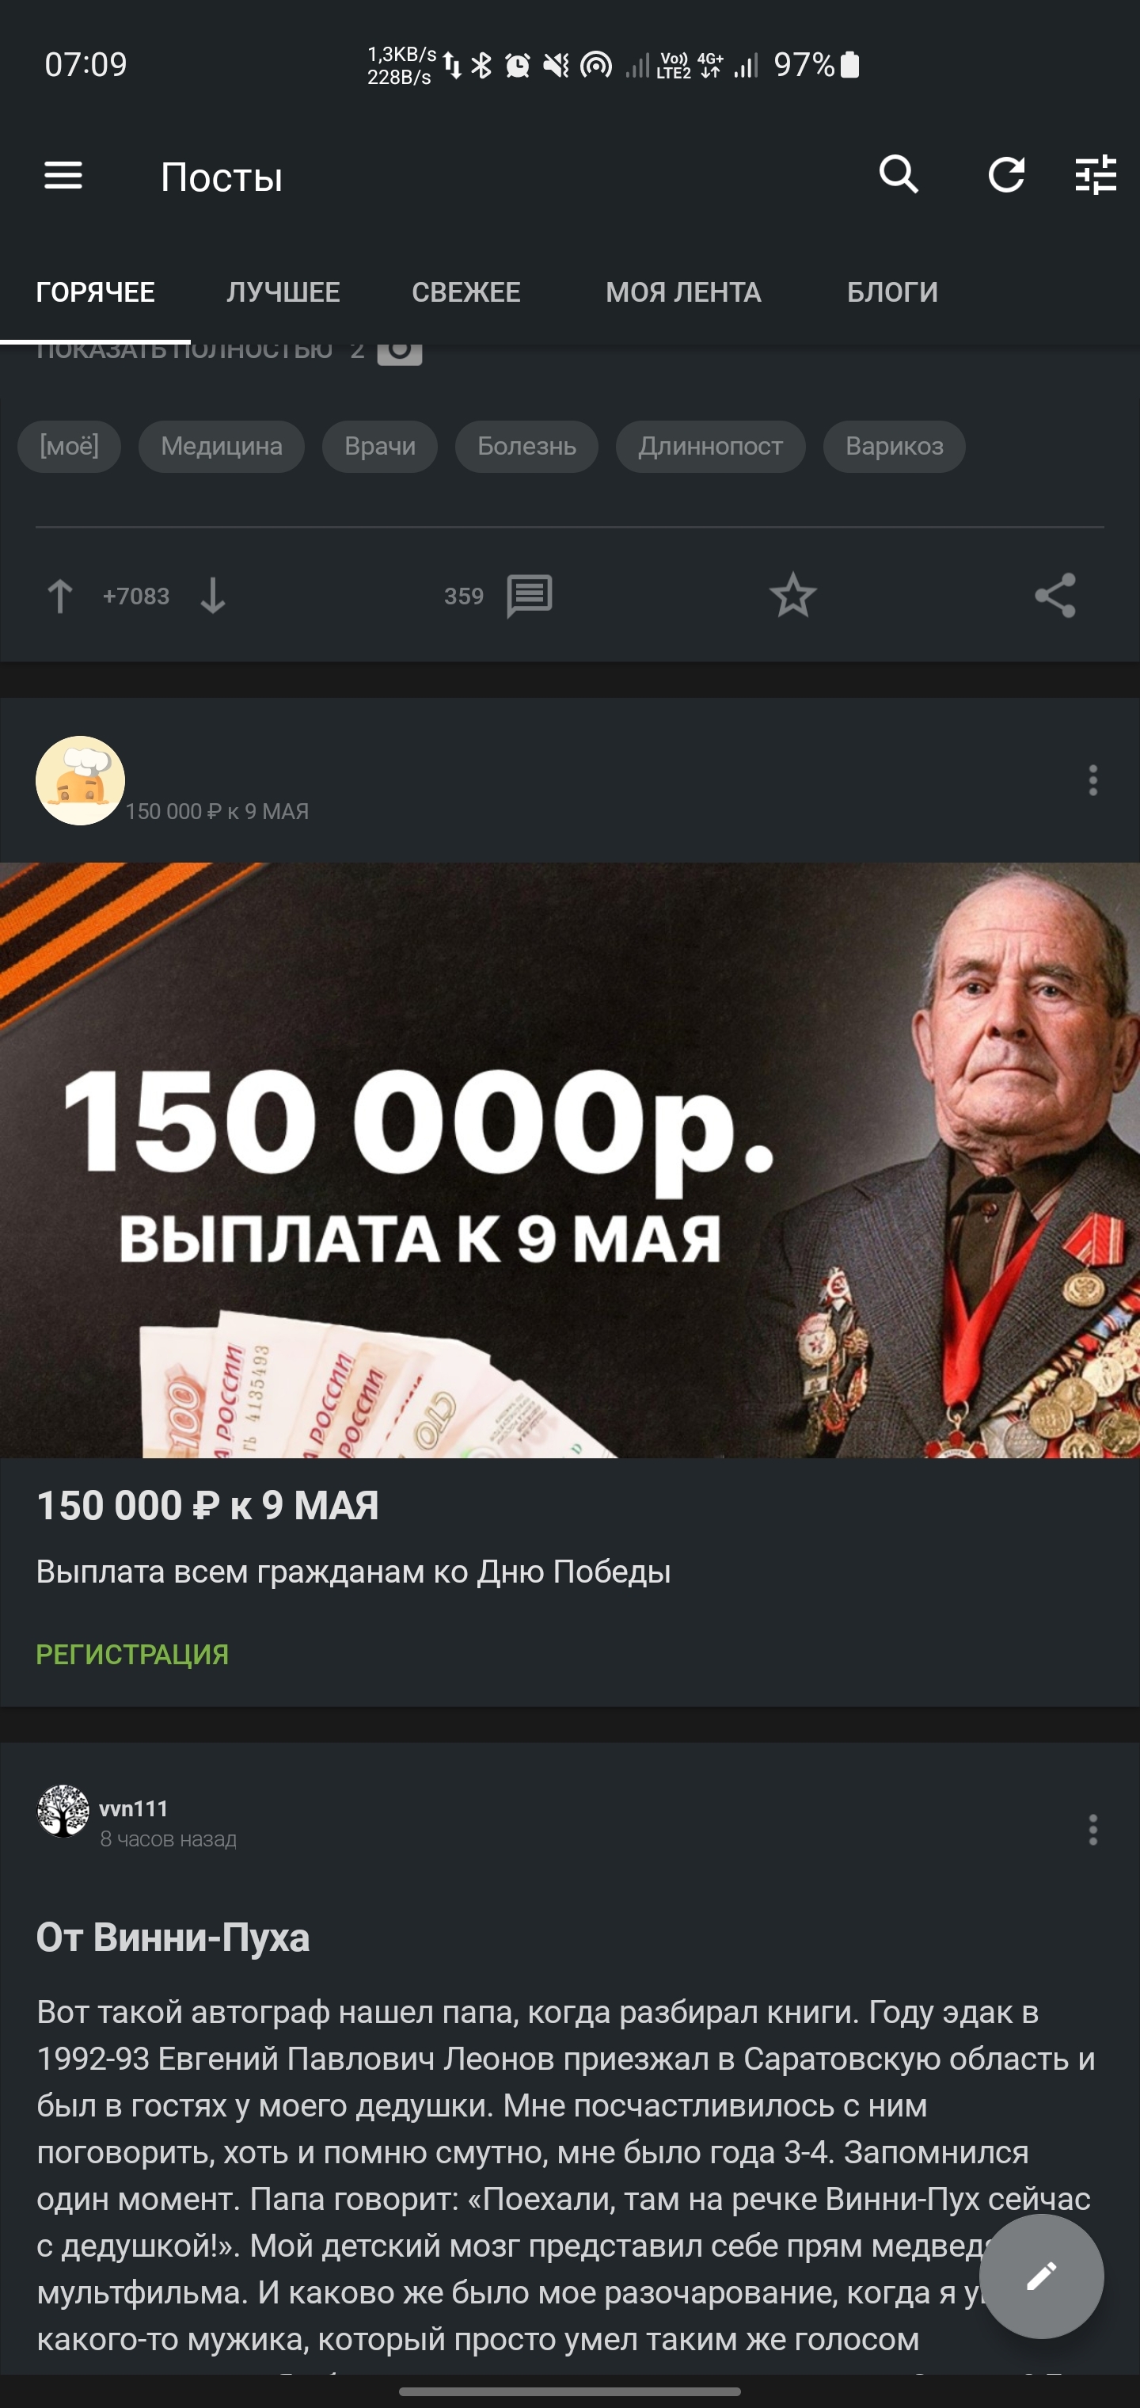This screenshot has width=1140, height=2408.
Task: Share the post via share icon
Action: 1056,596
